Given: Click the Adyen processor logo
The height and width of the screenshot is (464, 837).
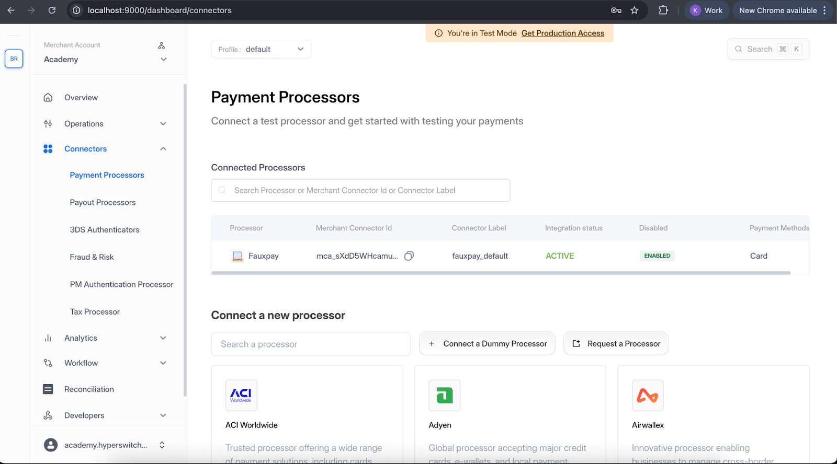Looking at the screenshot, I should (444, 395).
